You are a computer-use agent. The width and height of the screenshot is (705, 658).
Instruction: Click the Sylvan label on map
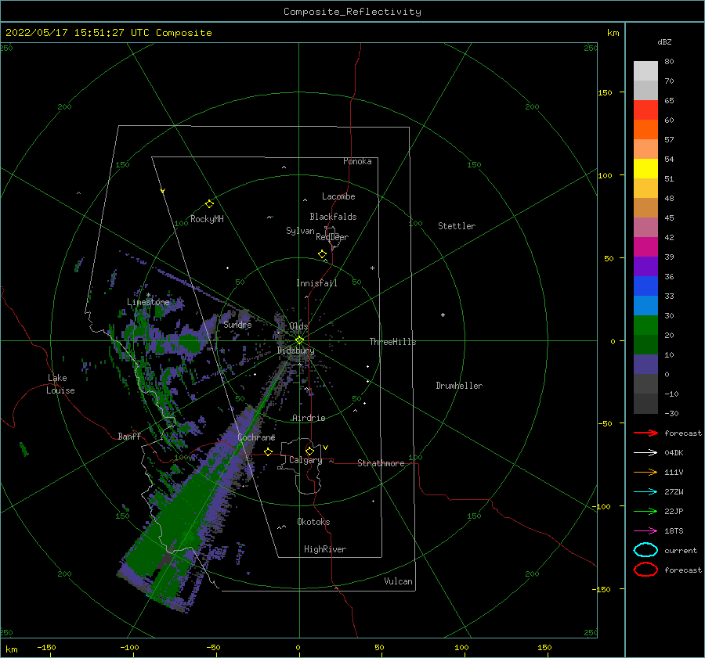[300, 231]
